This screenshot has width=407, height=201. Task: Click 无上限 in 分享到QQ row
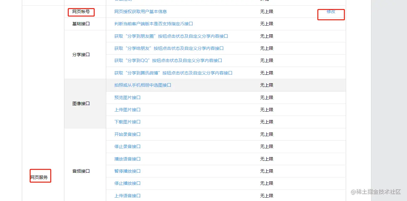pyautogui.click(x=267, y=60)
